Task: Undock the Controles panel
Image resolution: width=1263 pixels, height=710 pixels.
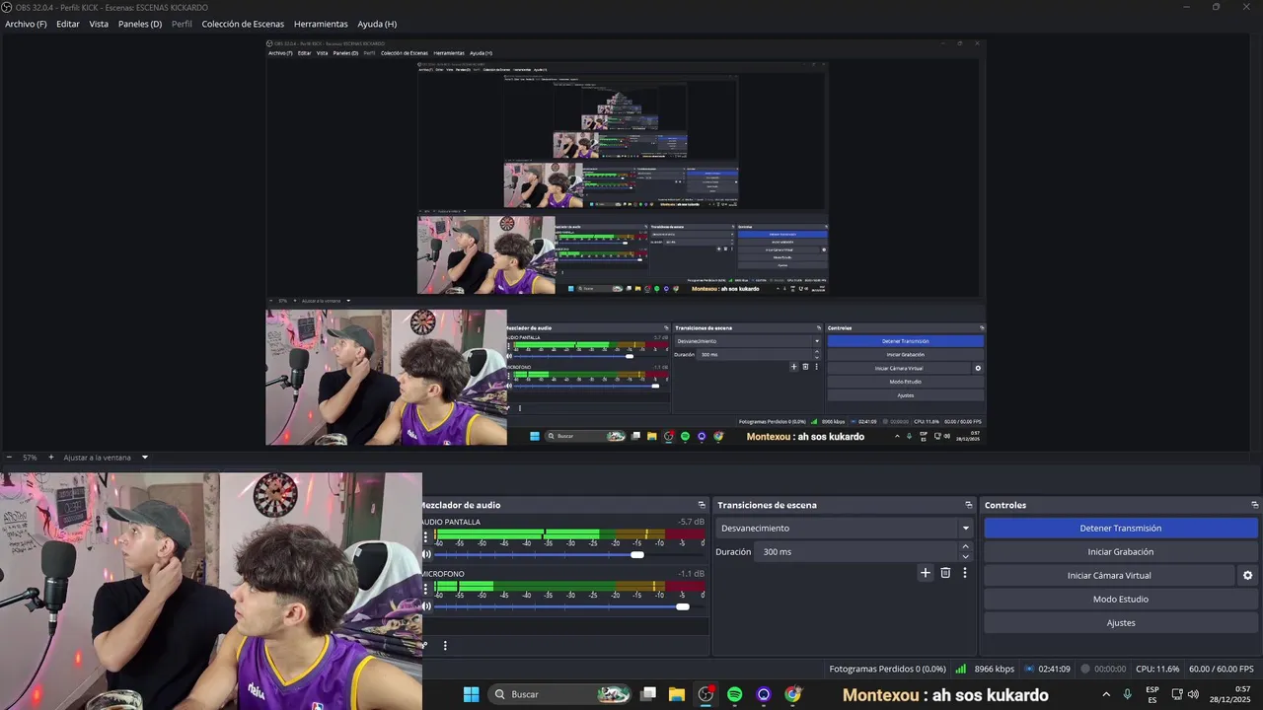Action: [x=1254, y=505]
